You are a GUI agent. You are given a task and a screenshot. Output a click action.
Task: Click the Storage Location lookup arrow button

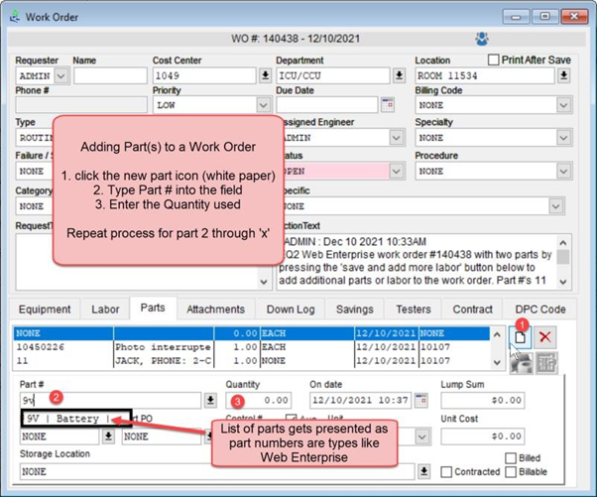point(423,472)
